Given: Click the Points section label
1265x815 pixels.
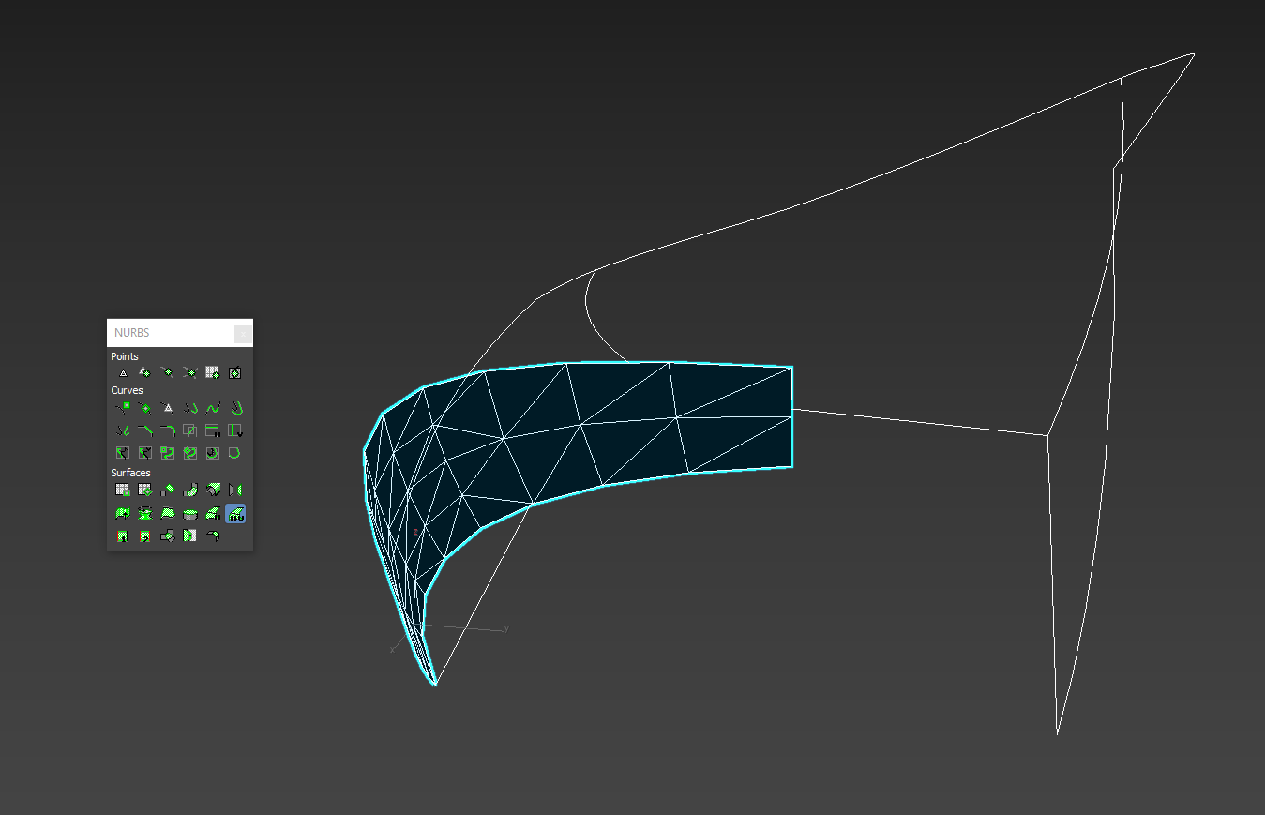Looking at the screenshot, I should 125,356.
